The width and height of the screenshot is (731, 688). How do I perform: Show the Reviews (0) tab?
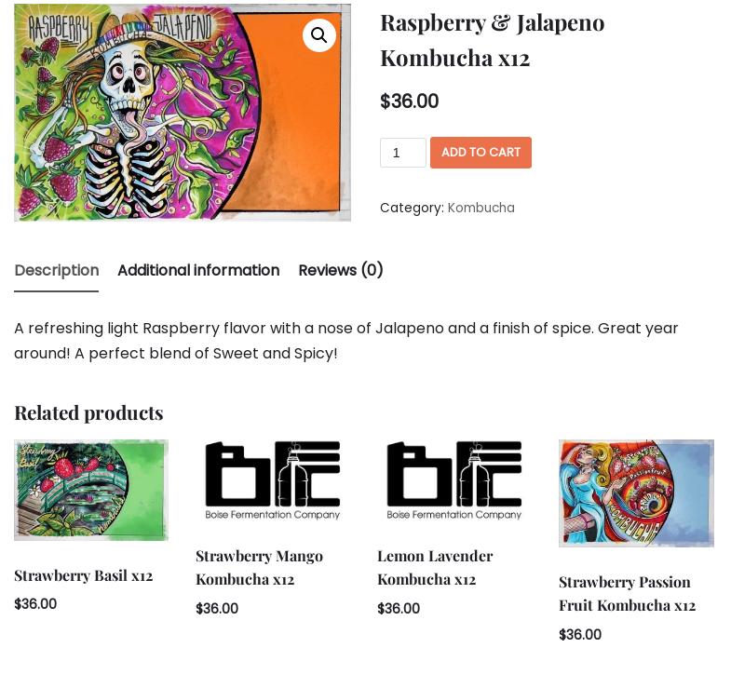coord(340,270)
